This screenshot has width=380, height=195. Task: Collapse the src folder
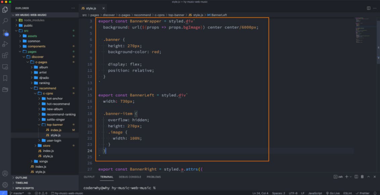[x=45, y=31]
